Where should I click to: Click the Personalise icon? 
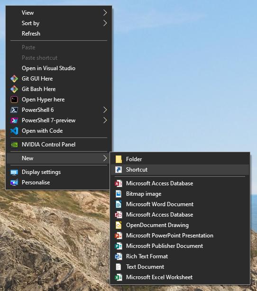14,182
